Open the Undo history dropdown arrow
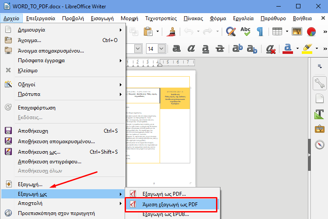The height and width of the screenshot is (219, 328). [198, 32]
